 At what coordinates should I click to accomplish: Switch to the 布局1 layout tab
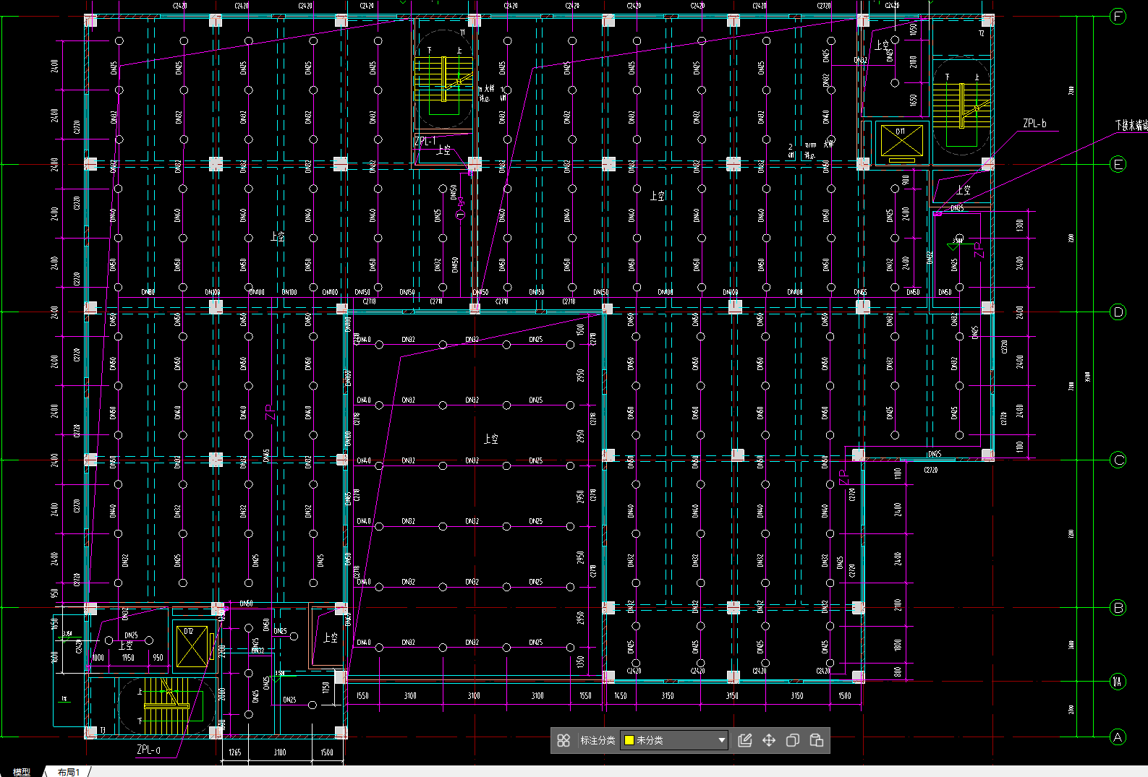(69, 772)
